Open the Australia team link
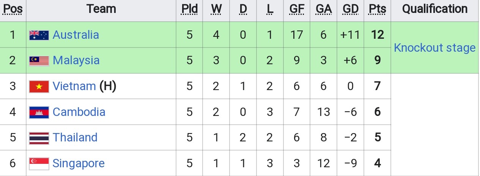Image resolution: width=480 pixels, height=176 pixels. tap(76, 35)
